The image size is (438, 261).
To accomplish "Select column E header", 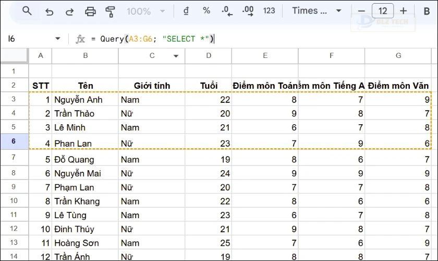I will 265,56.
